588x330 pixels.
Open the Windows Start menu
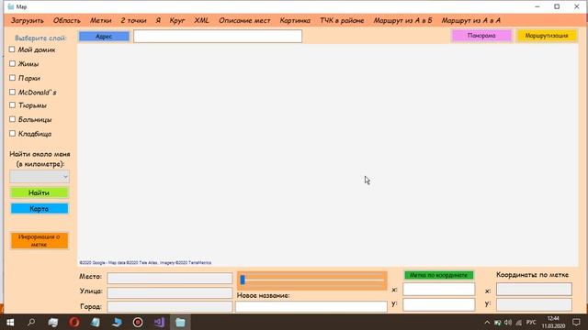tap(10, 322)
